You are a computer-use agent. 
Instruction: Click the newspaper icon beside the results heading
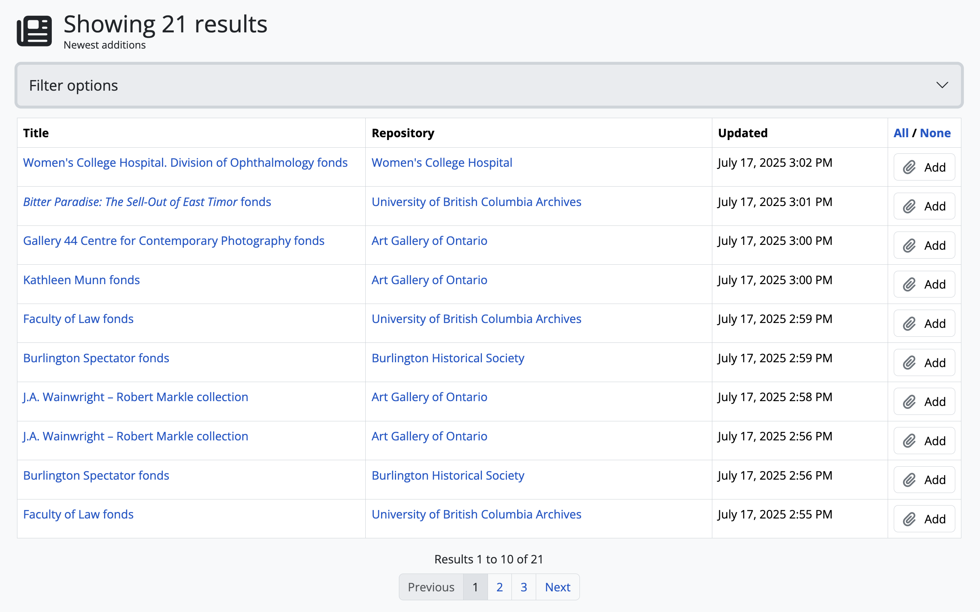pos(34,31)
